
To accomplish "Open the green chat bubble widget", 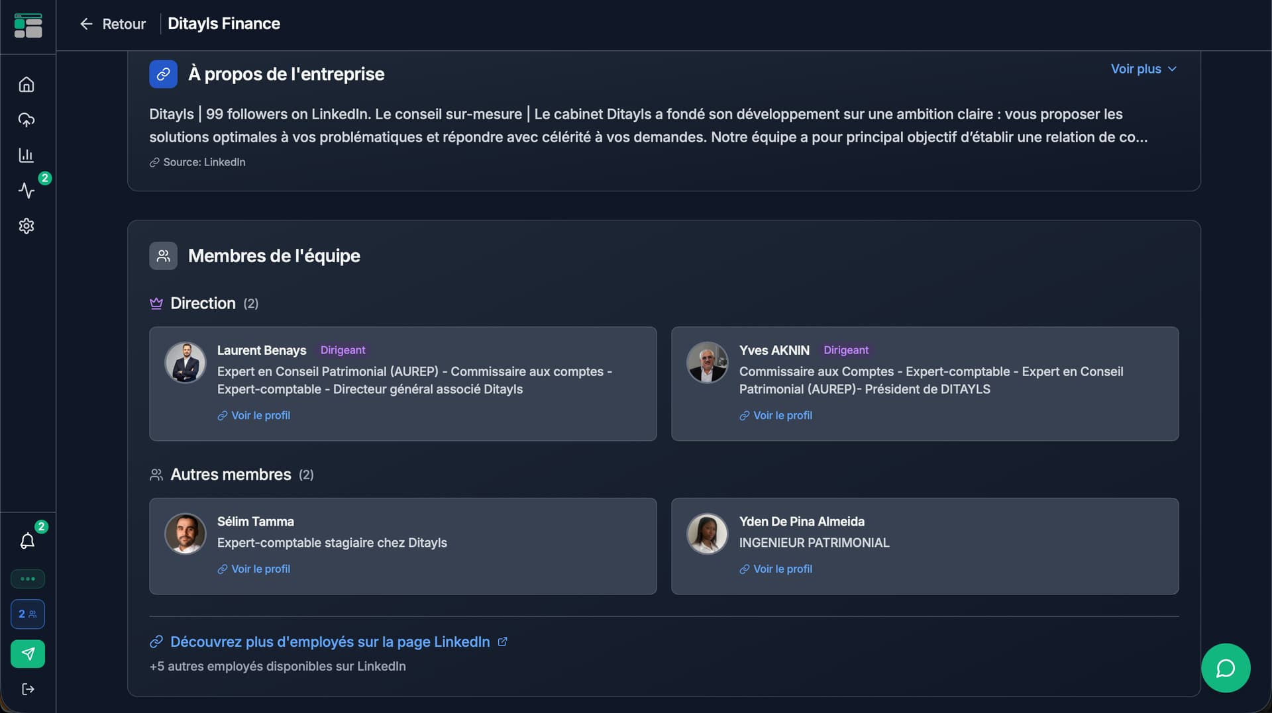I will (1226, 668).
